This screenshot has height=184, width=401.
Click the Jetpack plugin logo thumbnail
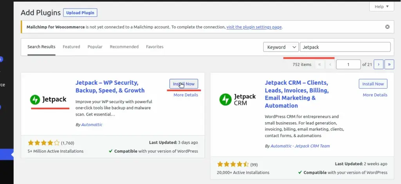[48, 100]
